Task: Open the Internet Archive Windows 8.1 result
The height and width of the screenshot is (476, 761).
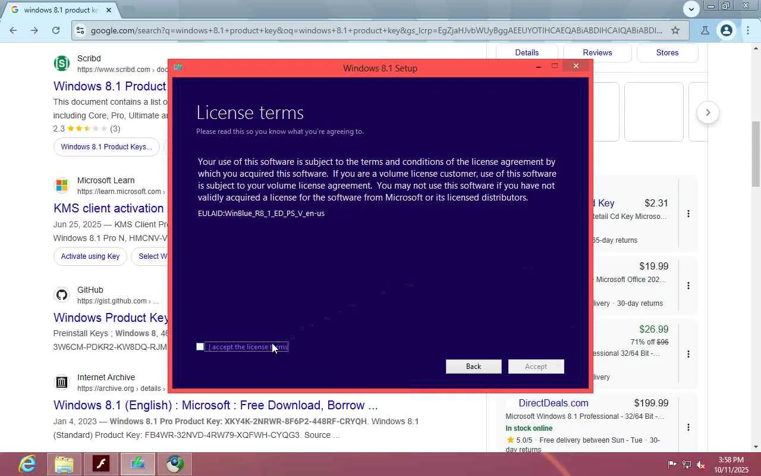Action: (x=215, y=405)
